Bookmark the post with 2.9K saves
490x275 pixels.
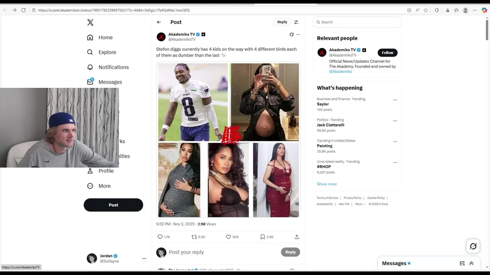(x=263, y=237)
